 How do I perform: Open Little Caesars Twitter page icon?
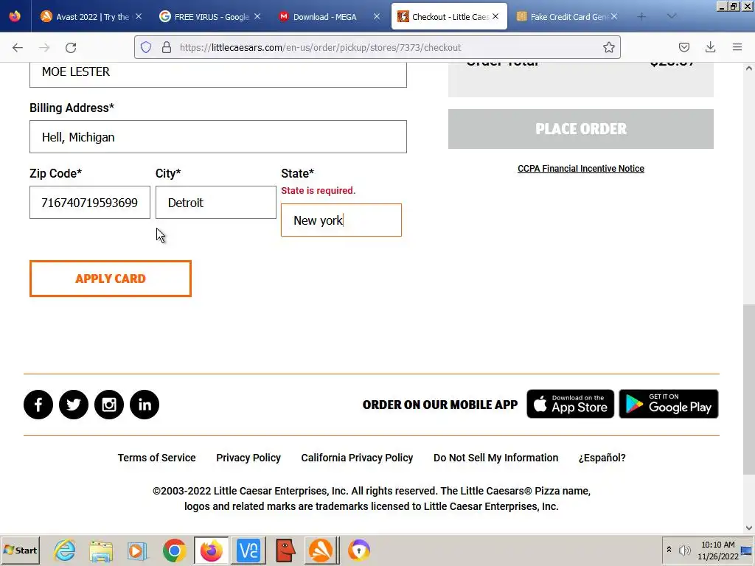(74, 405)
